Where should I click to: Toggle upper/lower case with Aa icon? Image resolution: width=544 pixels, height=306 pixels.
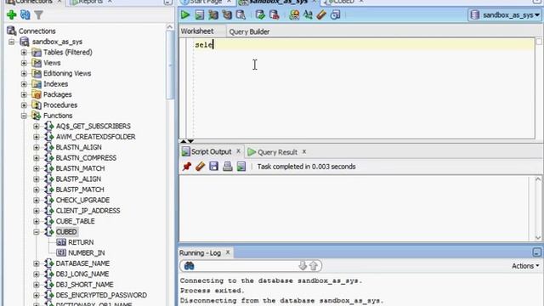coord(308,15)
